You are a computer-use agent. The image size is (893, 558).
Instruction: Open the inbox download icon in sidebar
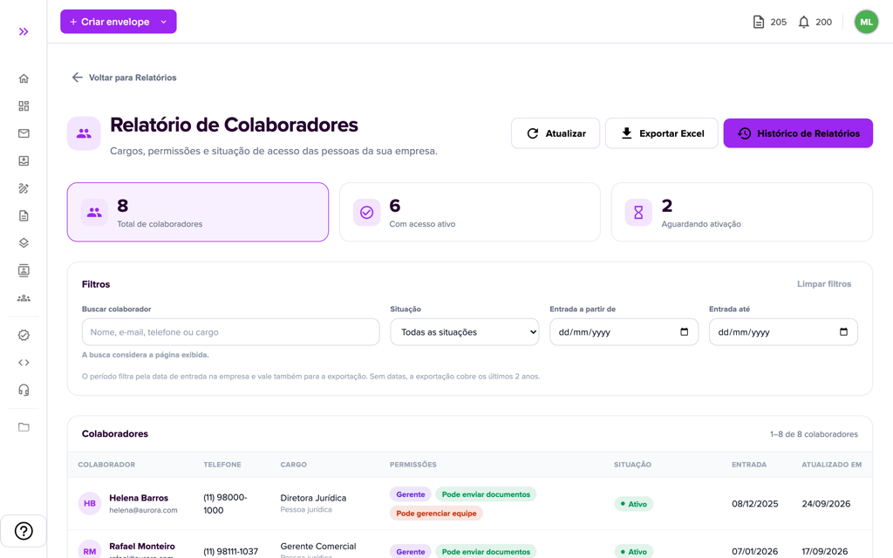click(x=24, y=160)
